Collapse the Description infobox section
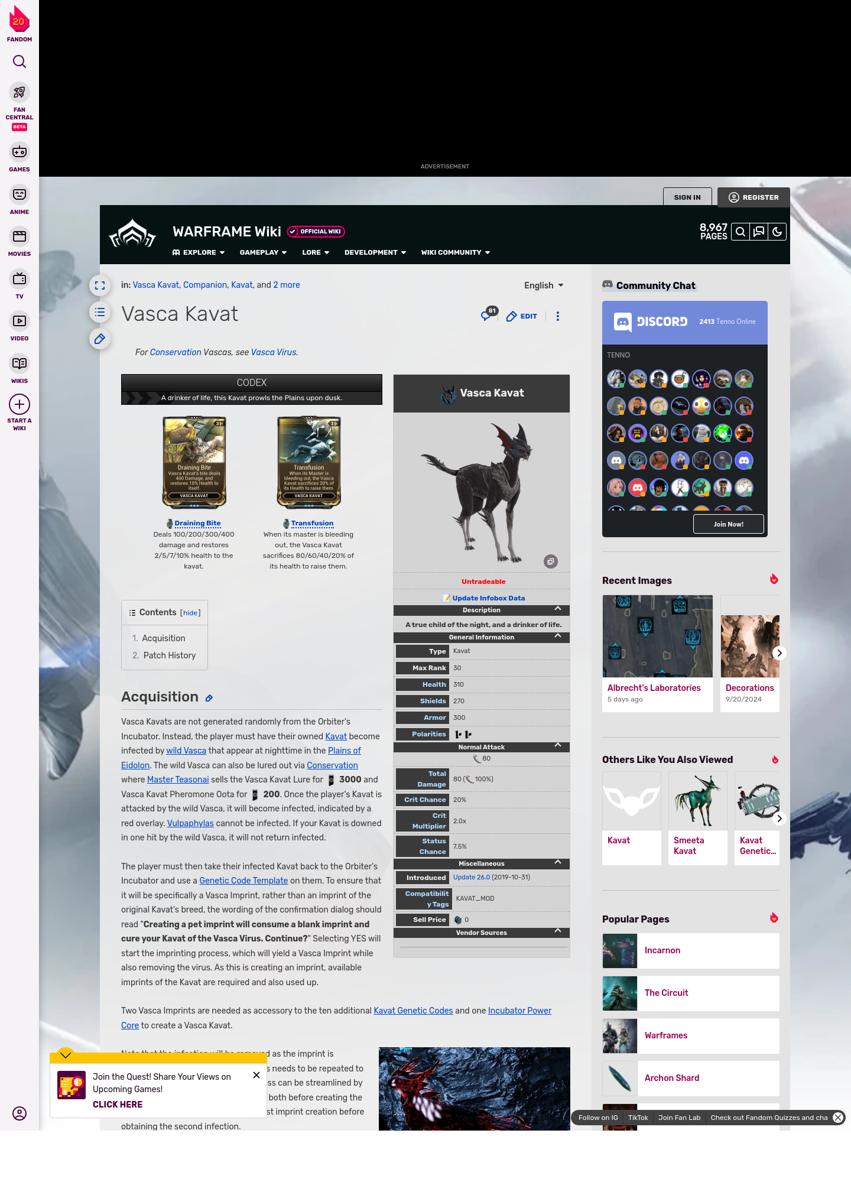This screenshot has width=851, height=1182. point(558,609)
